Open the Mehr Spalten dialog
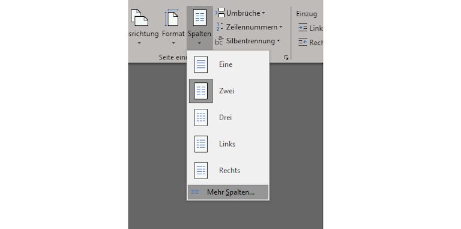 tap(228, 192)
